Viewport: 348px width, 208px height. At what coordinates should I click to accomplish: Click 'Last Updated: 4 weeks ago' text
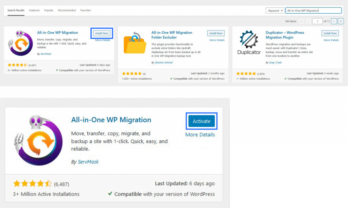coord(323,73)
